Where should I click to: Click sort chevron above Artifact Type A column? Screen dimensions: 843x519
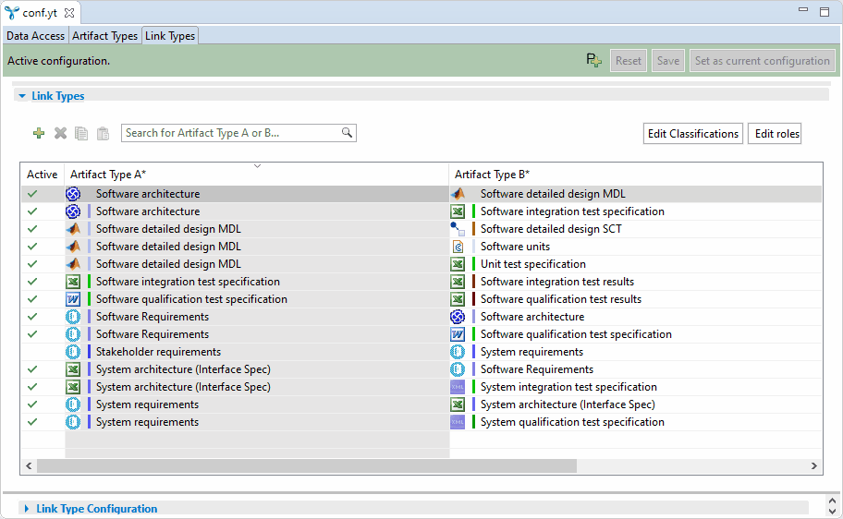point(257,166)
